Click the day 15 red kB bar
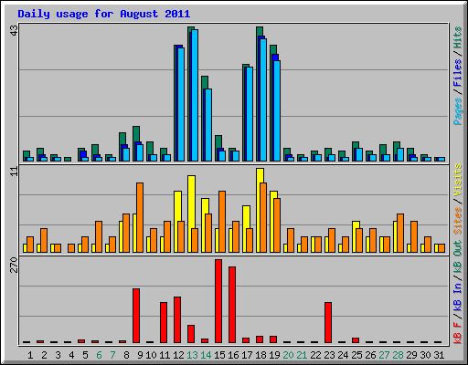 pos(218,301)
